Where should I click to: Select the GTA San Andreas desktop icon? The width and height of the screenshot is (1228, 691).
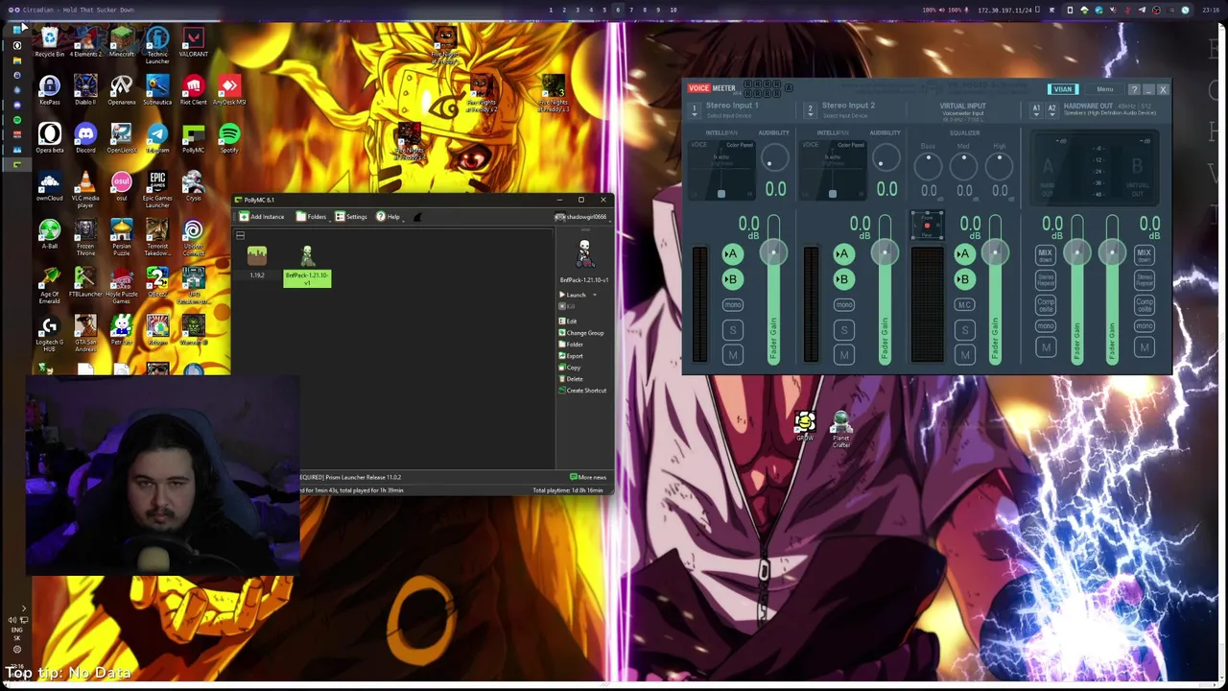pyautogui.click(x=85, y=333)
